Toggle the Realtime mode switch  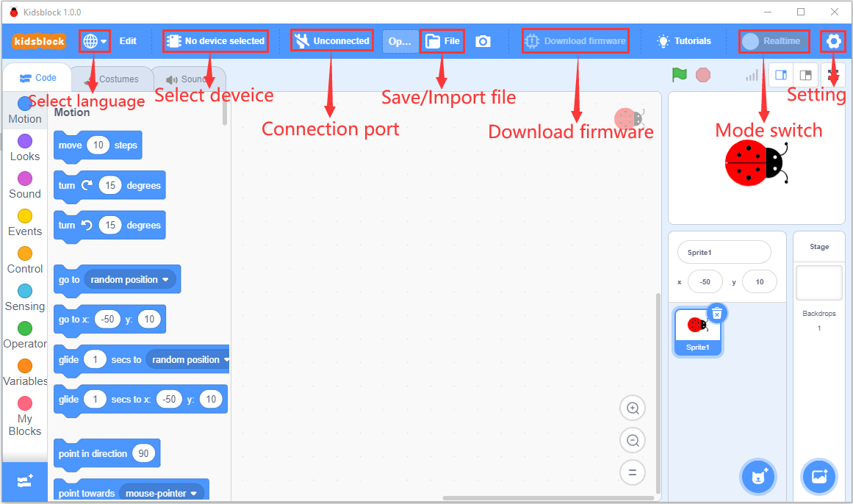coord(774,41)
